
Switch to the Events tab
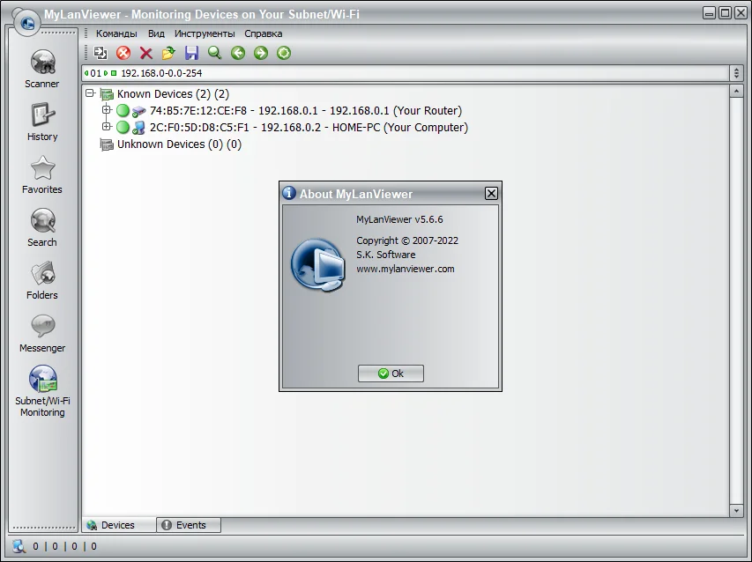[x=189, y=525]
